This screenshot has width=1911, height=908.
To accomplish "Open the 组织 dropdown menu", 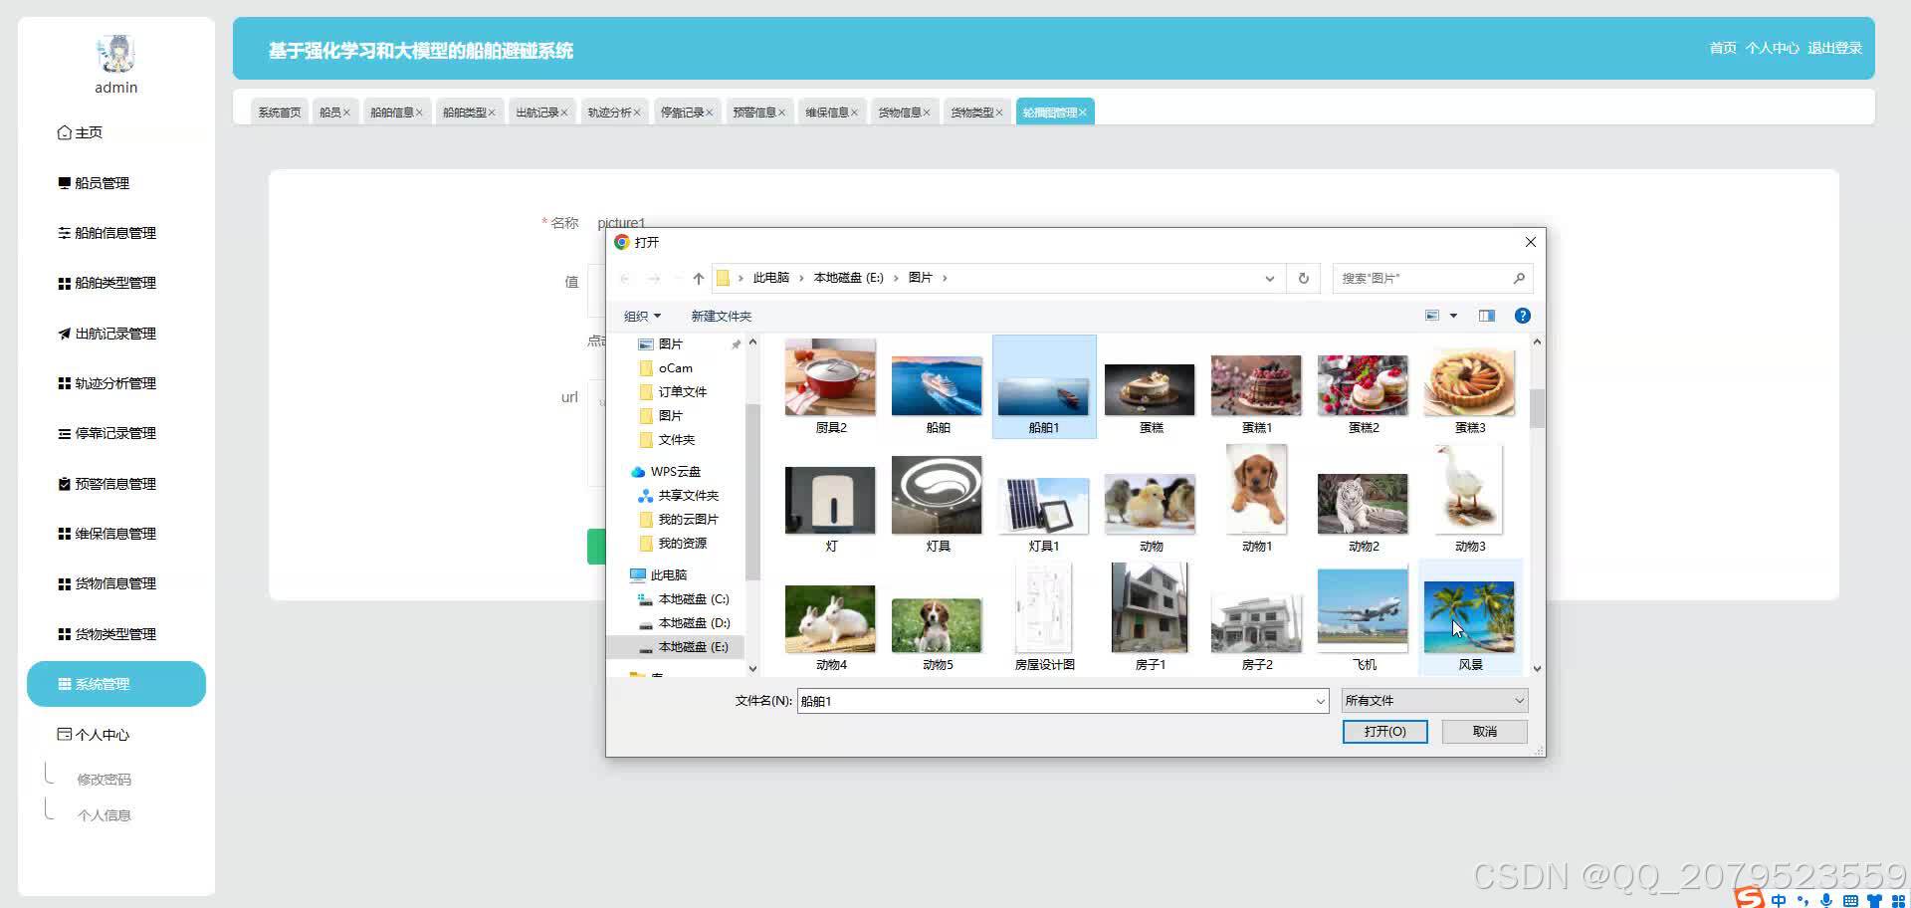I will (642, 317).
